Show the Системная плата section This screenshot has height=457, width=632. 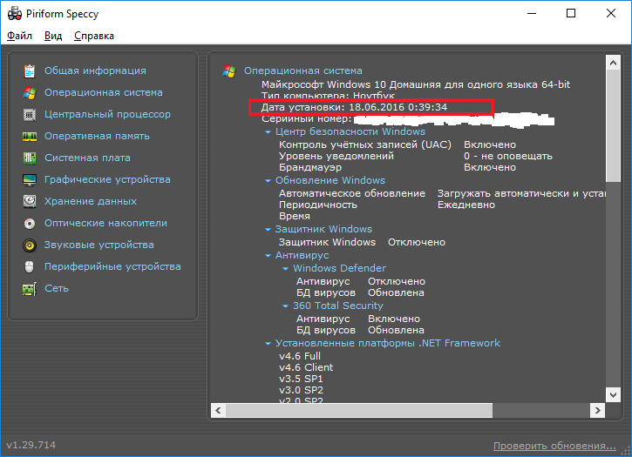pyautogui.click(x=87, y=158)
